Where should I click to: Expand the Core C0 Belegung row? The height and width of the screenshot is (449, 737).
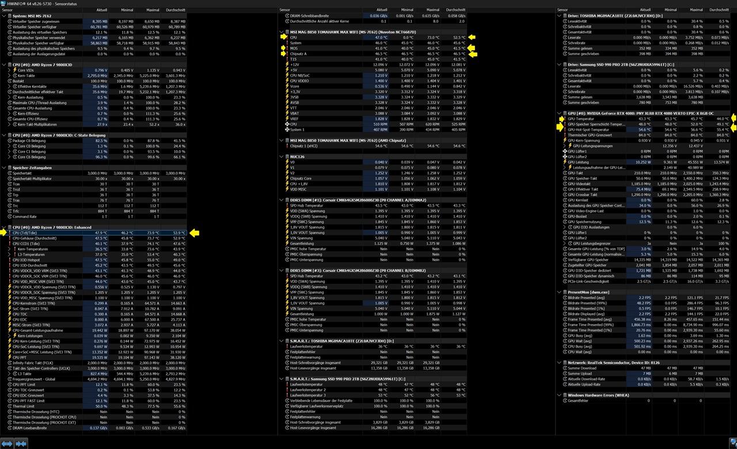(x=9, y=146)
